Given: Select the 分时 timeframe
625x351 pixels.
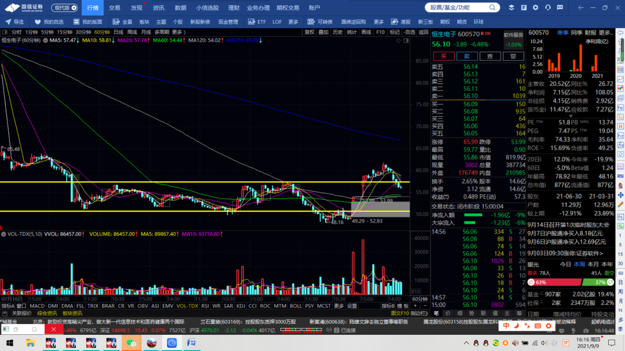Looking at the screenshot, I should click(17, 32).
